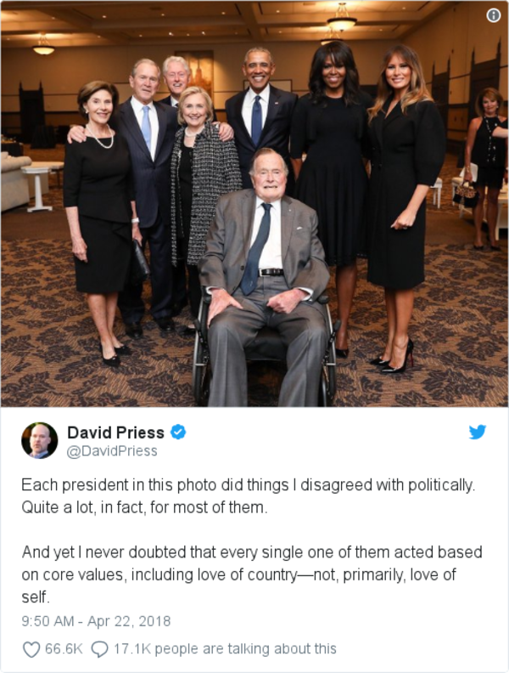Click the man seated in the wheelchair
The image size is (509, 673).
[x=266, y=274]
